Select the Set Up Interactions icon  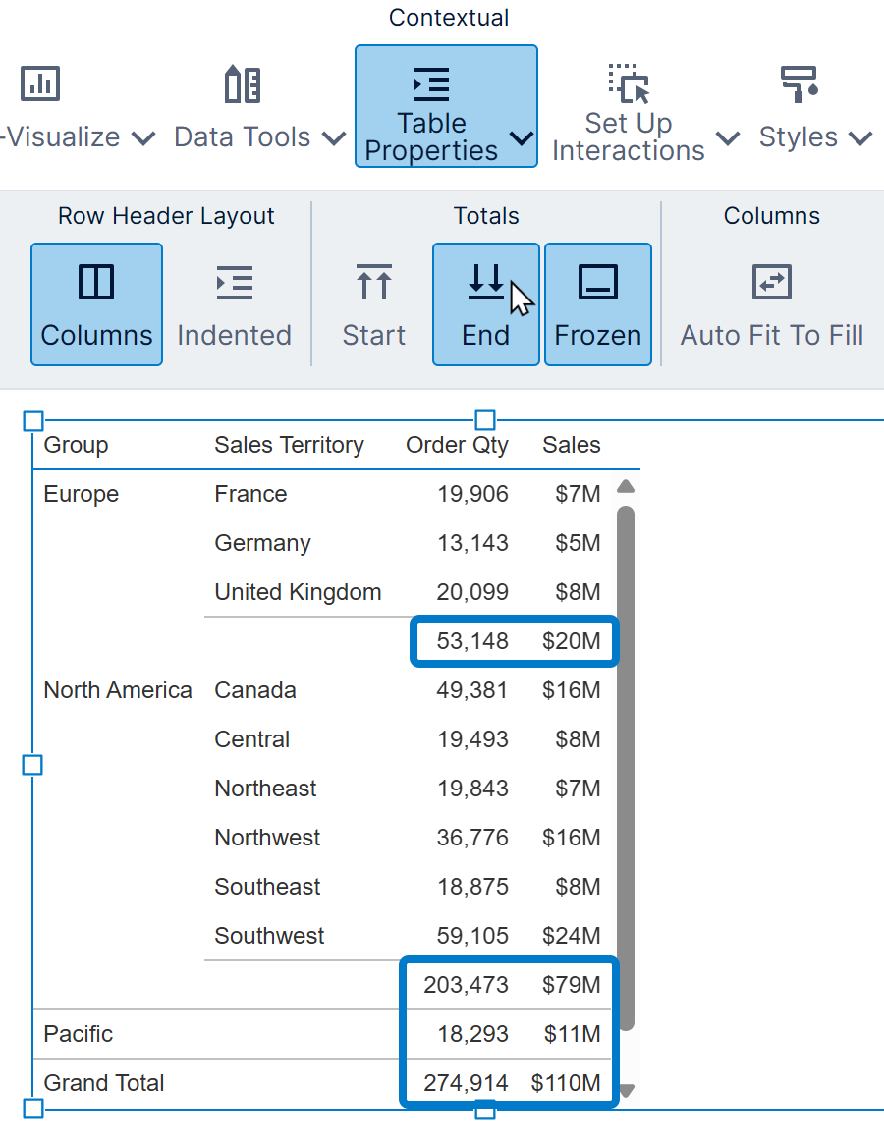tap(629, 82)
